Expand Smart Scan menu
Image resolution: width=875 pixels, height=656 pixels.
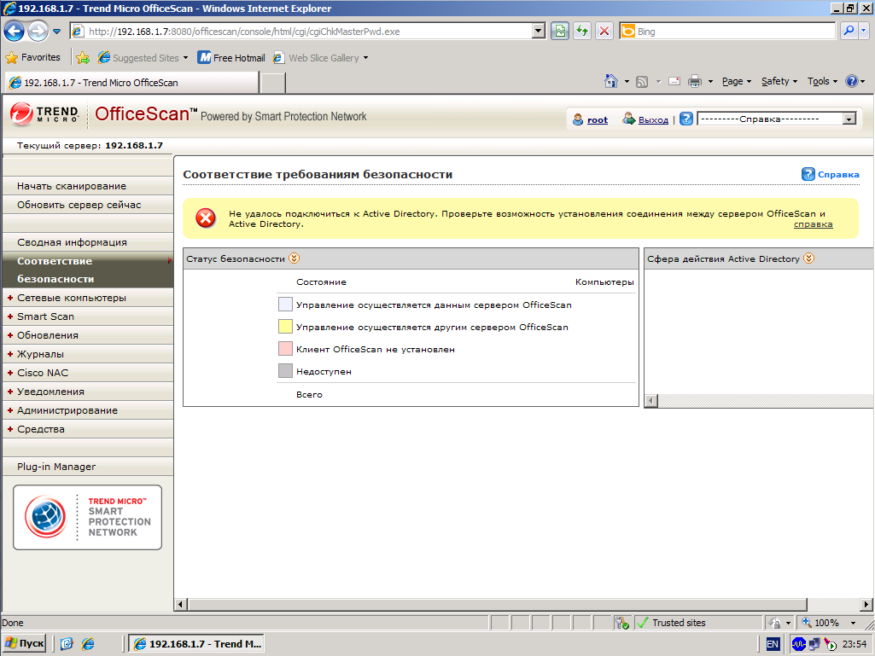(88, 316)
